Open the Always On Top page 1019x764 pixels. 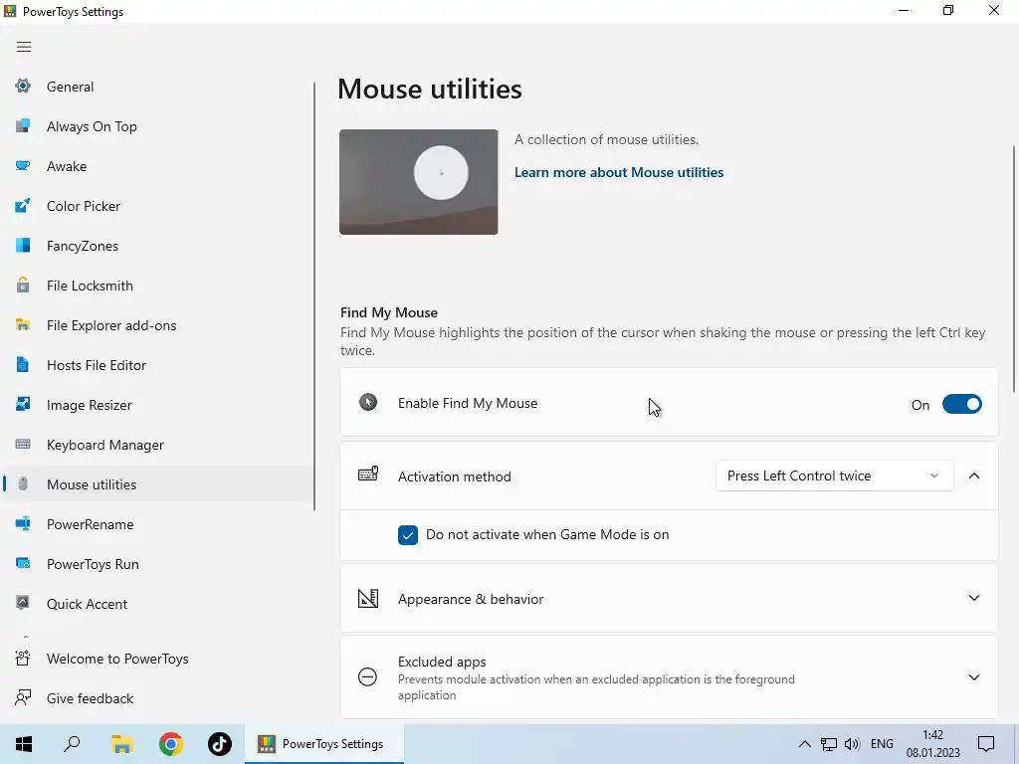(158, 126)
